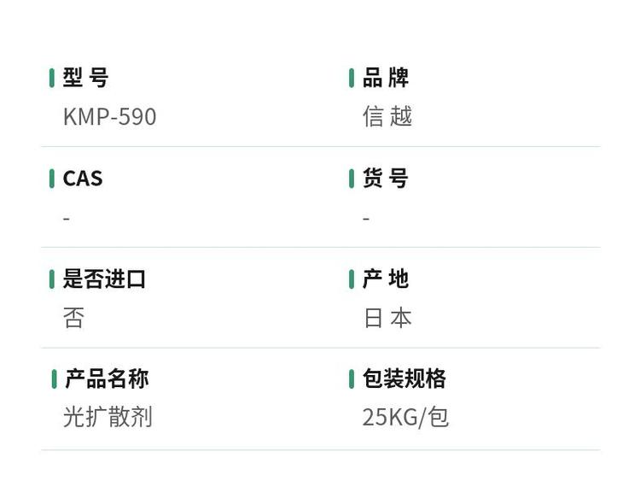Click the packaging value 25KG/包

coord(405,418)
